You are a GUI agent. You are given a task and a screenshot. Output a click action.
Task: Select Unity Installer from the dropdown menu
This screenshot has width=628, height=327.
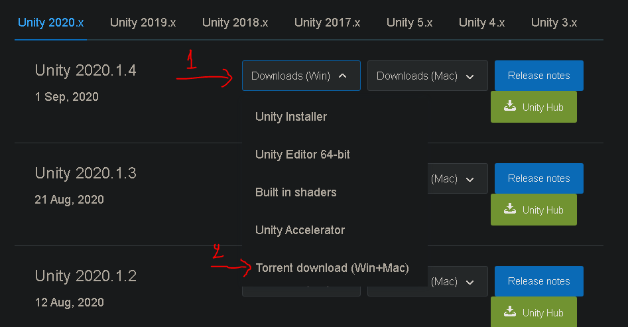tap(291, 117)
